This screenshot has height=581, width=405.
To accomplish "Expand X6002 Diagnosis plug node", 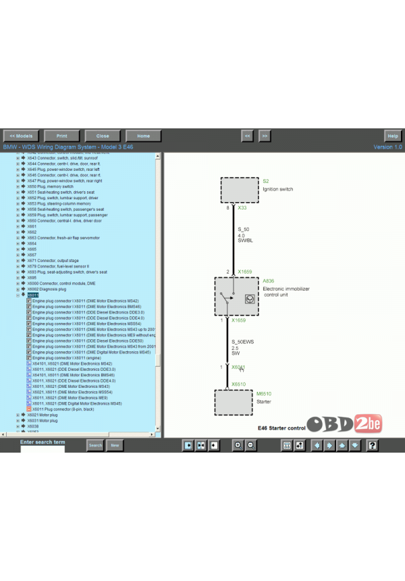I will (18, 289).
